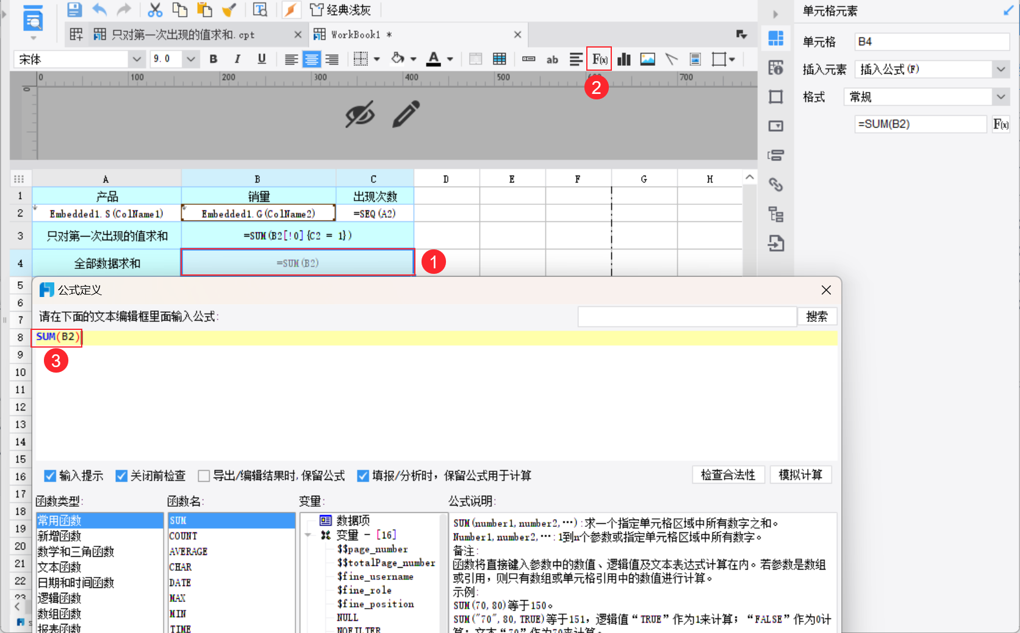This screenshot has height=633, width=1020.
Task: Click the F(x) insert formula toolbar icon
Action: [599, 59]
